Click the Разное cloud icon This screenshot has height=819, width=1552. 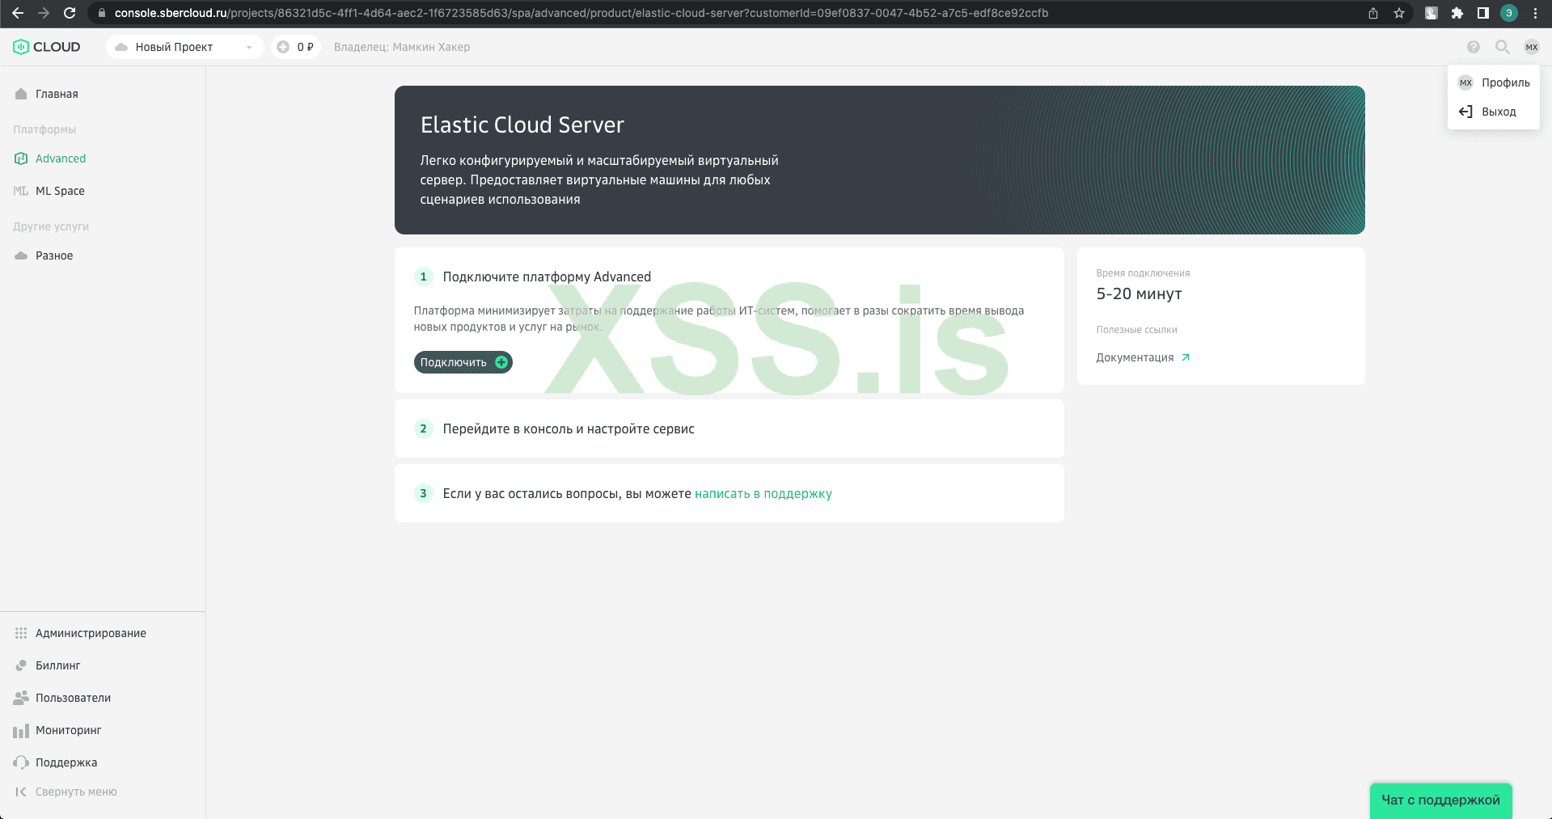click(21, 255)
